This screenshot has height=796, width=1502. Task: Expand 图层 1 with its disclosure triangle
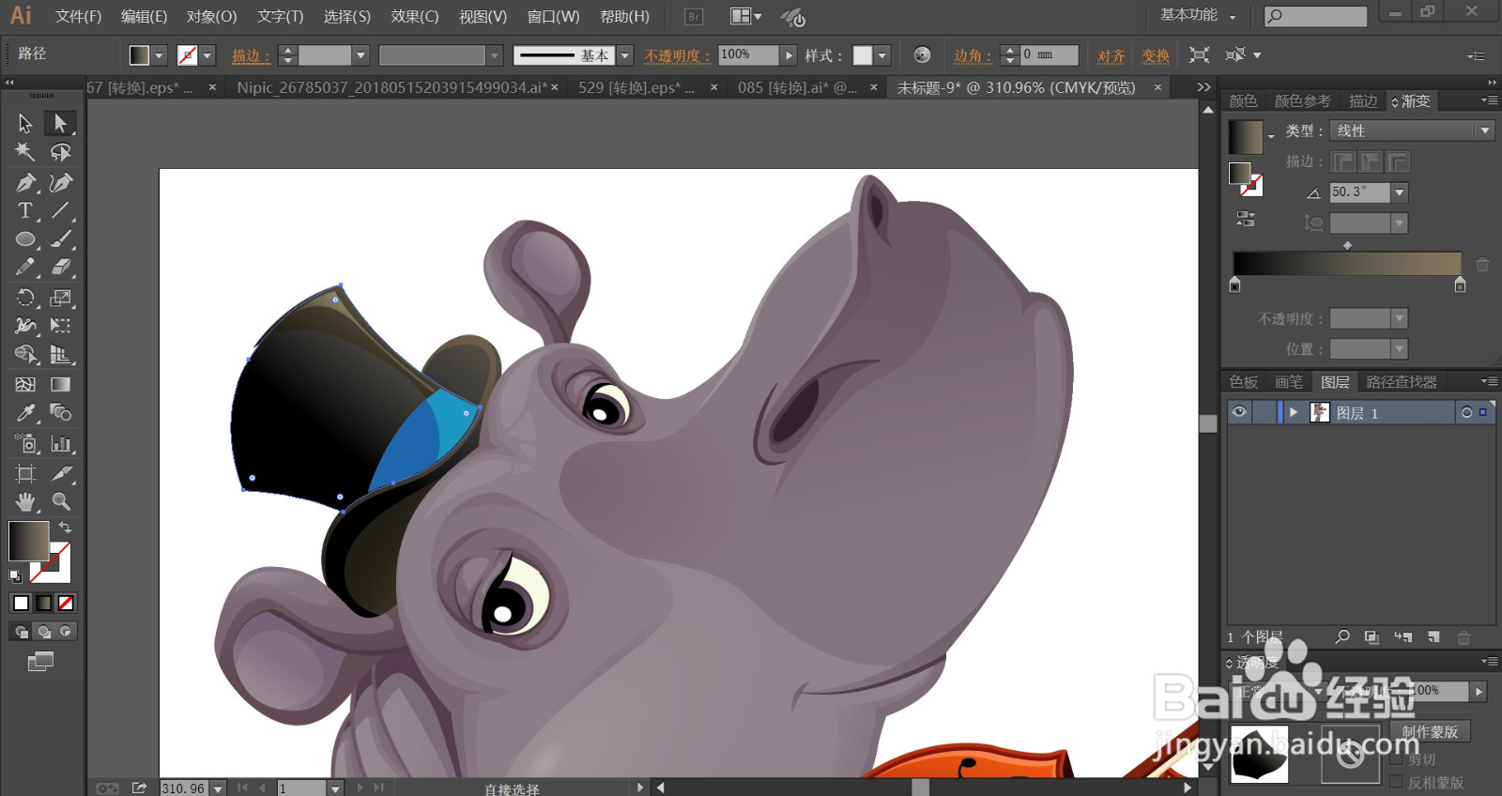pos(1294,412)
